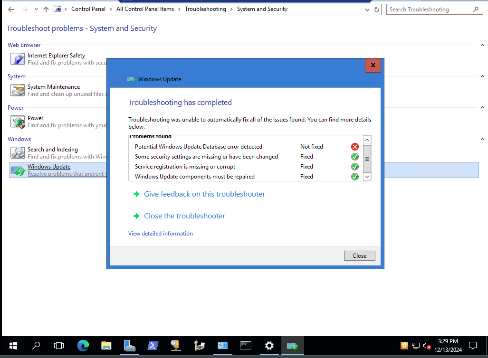Open taskbar Search
This screenshot has height=358, width=488.
coord(36,346)
